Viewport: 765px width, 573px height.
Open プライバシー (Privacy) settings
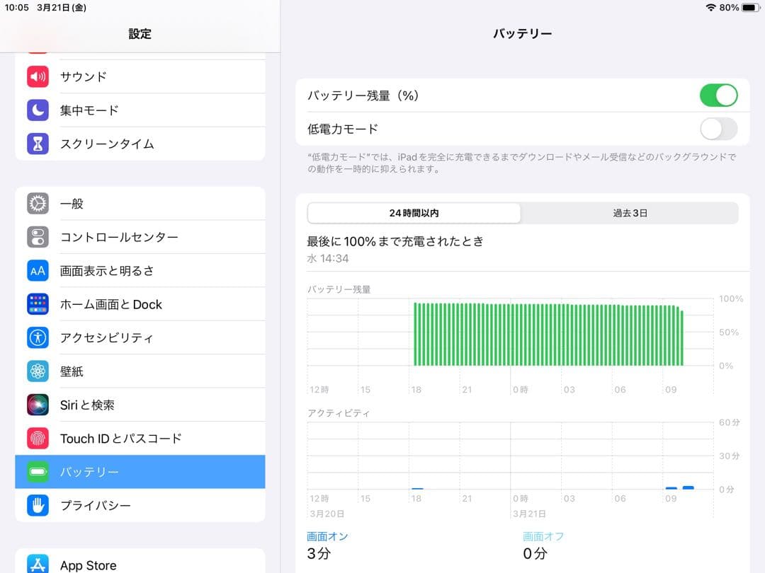(142, 505)
